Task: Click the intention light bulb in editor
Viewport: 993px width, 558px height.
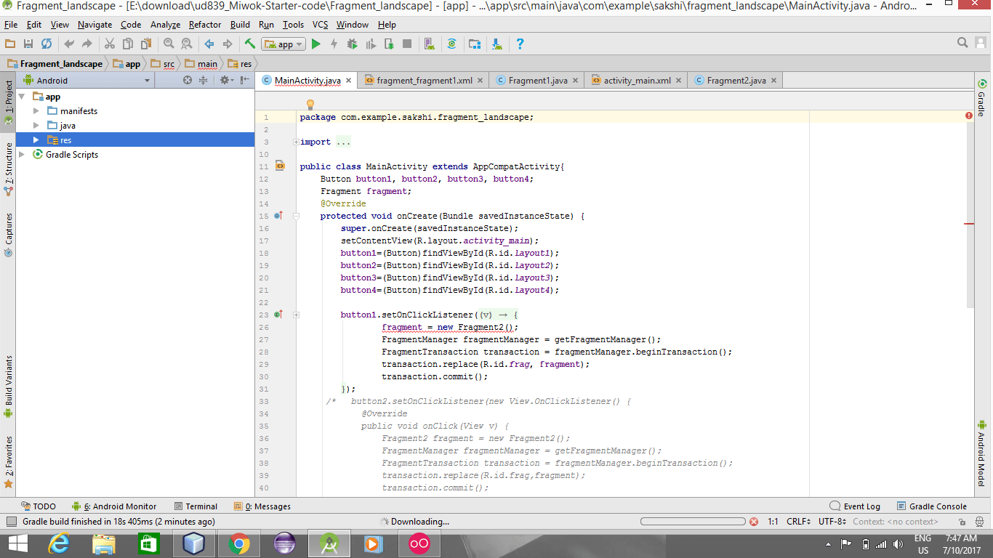Action: coord(310,105)
